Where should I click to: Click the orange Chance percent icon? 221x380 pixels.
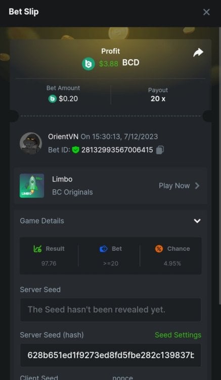point(159,249)
